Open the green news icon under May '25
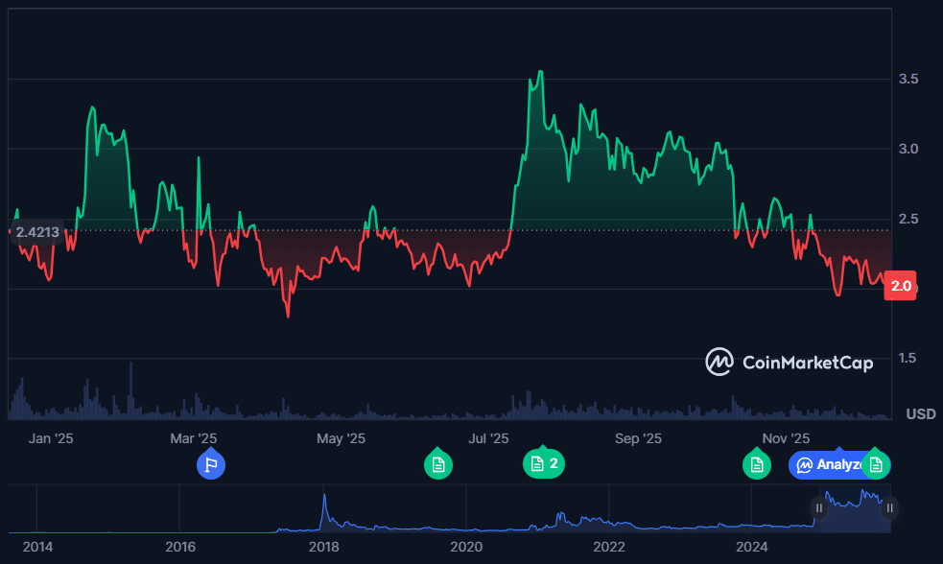The height and width of the screenshot is (564, 943). click(x=438, y=464)
